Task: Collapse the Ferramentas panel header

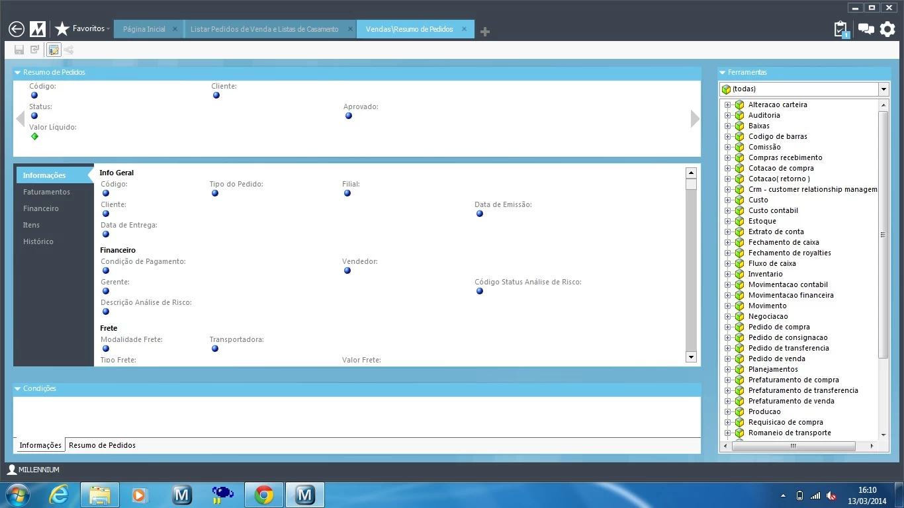Action: point(723,72)
